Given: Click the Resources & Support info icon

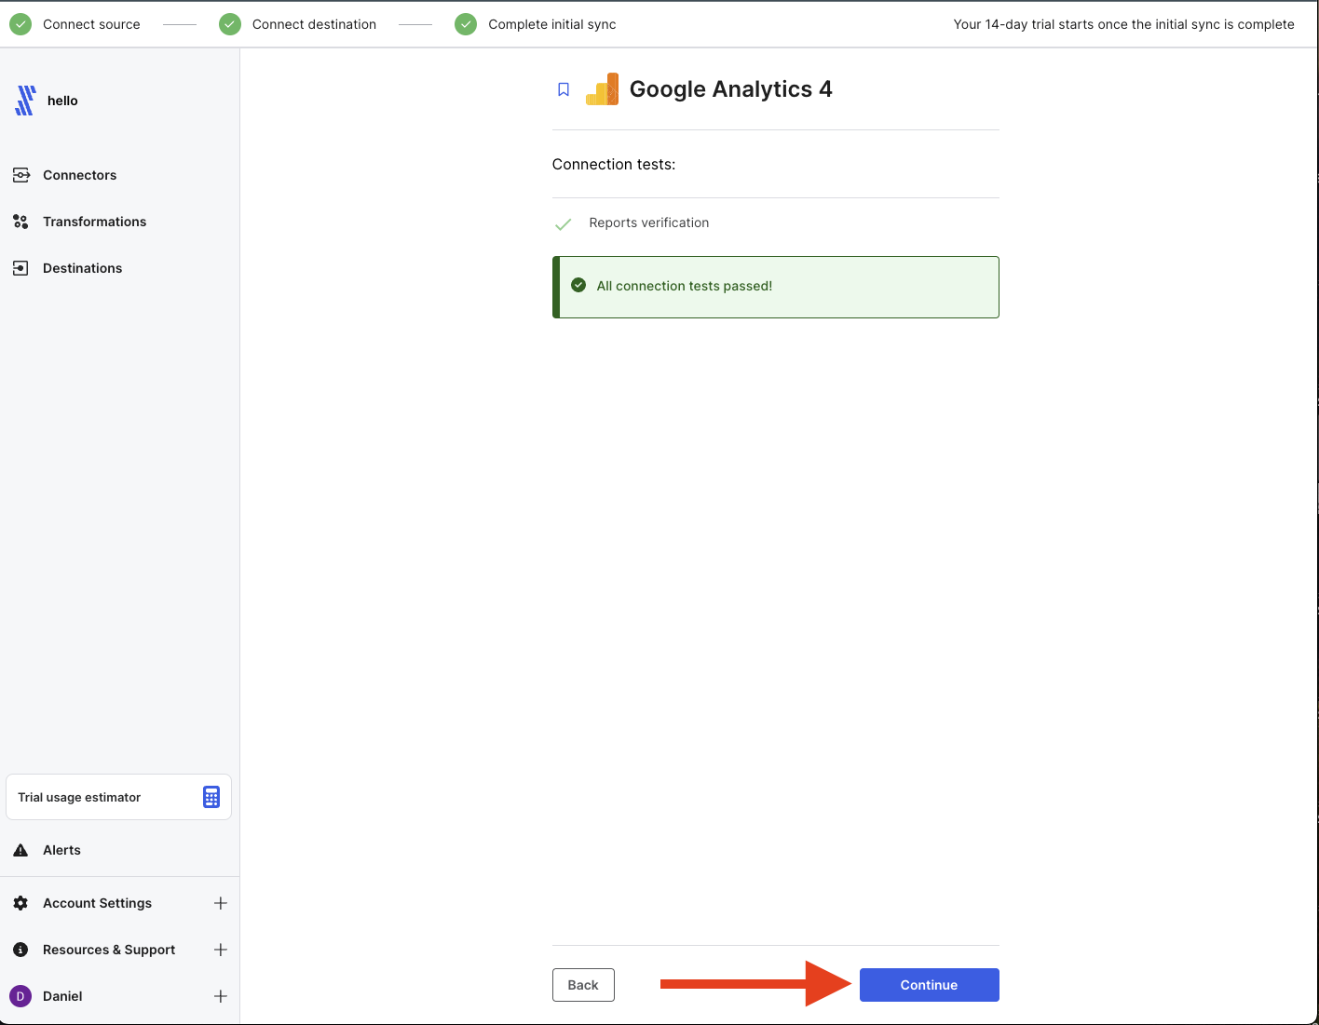Looking at the screenshot, I should click(x=20, y=950).
